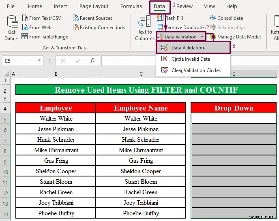This screenshot has height=221, width=279.
Task: Open the Formulas tab
Action: pyautogui.click(x=131, y=6)
